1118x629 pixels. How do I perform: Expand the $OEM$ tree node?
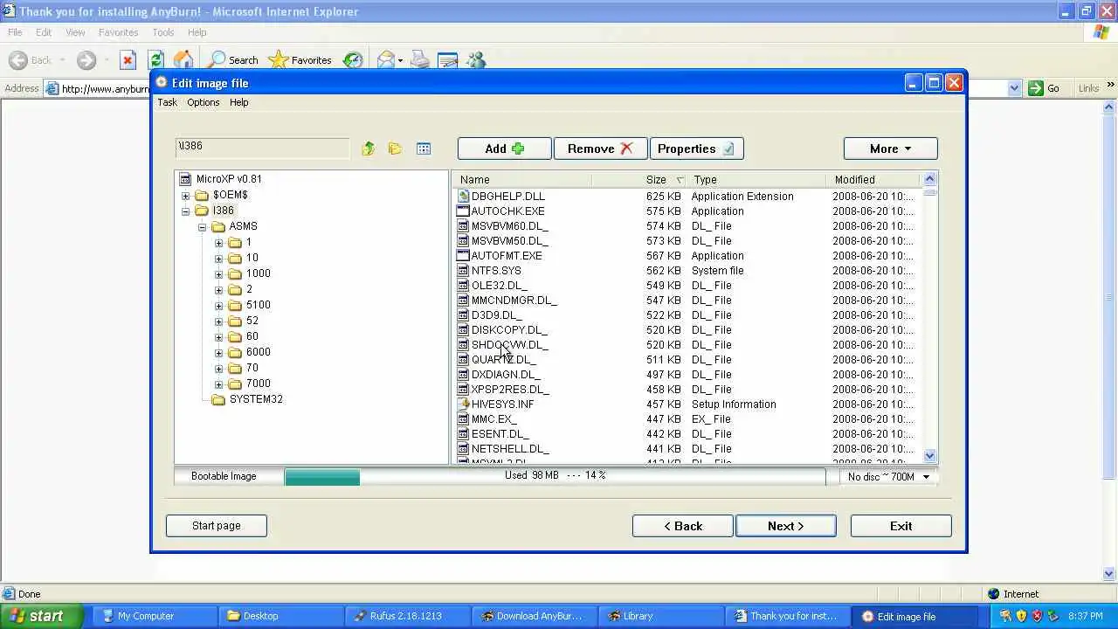pyautogui.click(x=185, y=196)
